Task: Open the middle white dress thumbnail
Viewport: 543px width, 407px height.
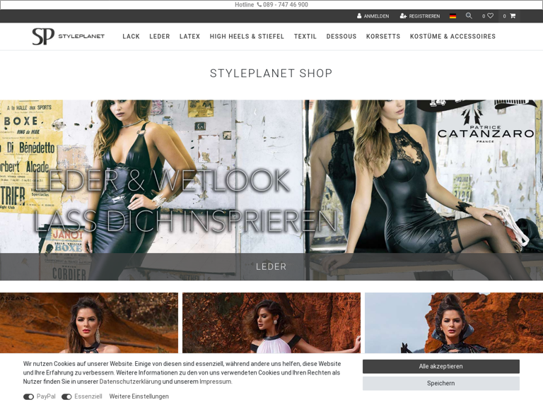Action: tap(271, 323)
